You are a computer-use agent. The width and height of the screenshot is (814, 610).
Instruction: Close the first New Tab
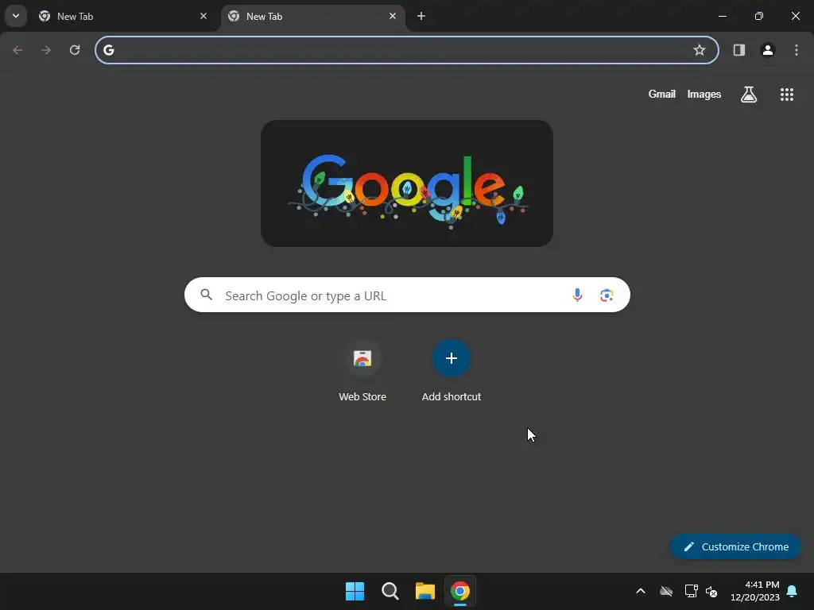(x=203, y=16)
